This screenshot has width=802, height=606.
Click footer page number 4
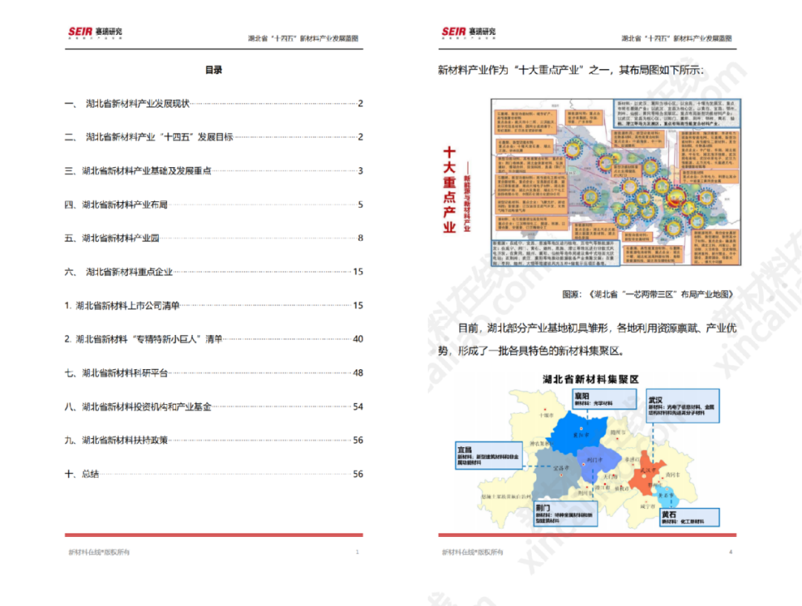(x=731, y=553)
